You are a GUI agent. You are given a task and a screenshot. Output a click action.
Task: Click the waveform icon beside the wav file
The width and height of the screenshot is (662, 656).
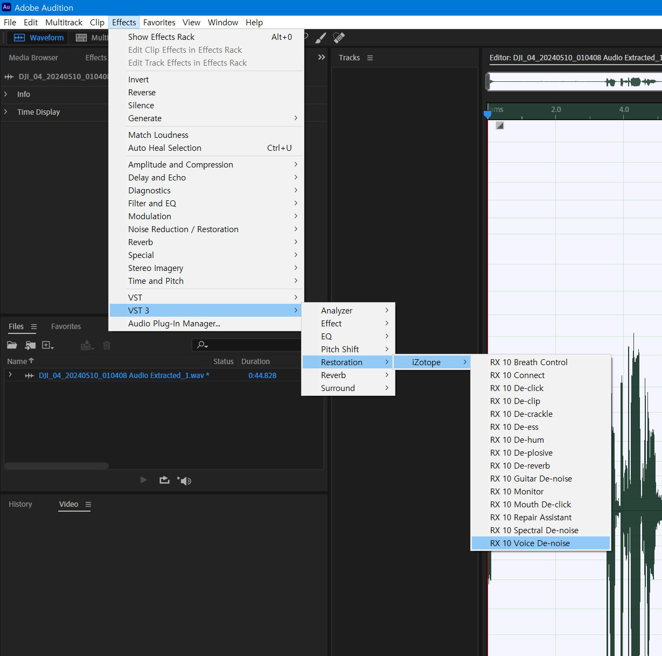tap(30, 375)
